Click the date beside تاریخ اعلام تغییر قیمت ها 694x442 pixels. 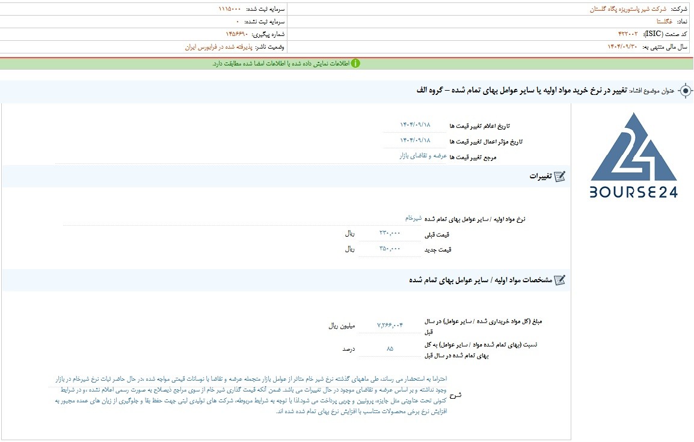pos(415,125)
